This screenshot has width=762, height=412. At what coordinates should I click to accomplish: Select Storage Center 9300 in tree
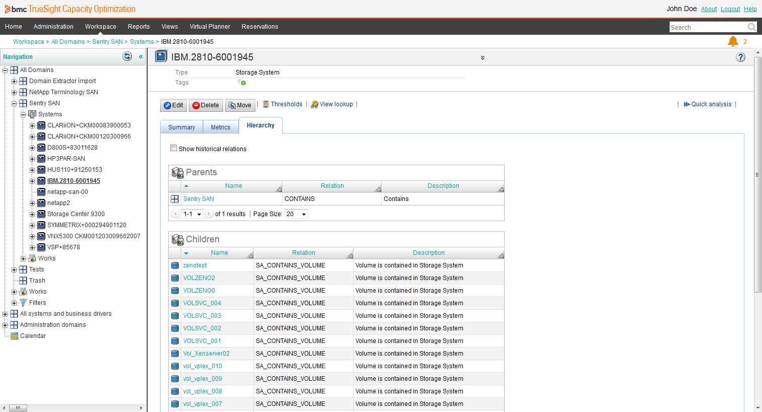76,214
